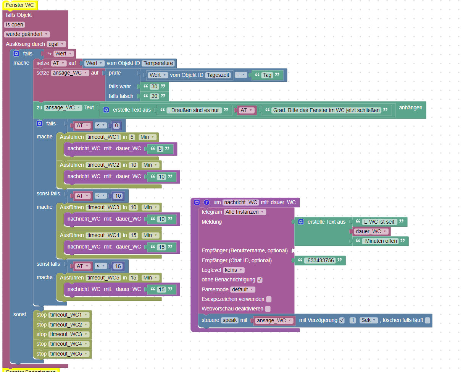Open the wurde geändert dropdown
463x372 pixels.
coord(27,34)
